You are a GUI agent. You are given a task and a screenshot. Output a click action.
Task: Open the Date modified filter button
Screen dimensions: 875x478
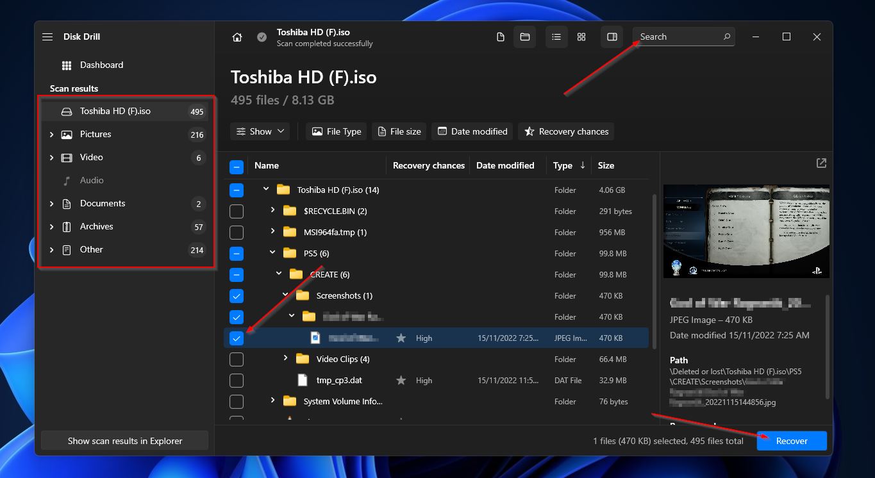tap(472, 131)
